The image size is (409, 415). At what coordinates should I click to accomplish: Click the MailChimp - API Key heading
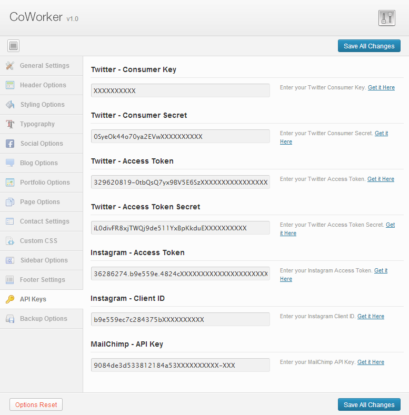click(127, 345)
